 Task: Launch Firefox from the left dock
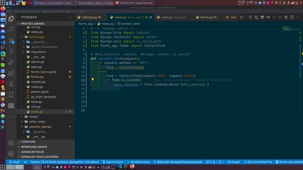click(3, 8)
